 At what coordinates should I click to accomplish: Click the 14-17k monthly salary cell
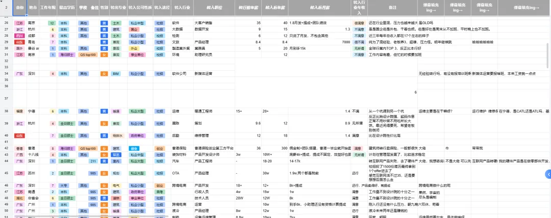coord(319,161)
